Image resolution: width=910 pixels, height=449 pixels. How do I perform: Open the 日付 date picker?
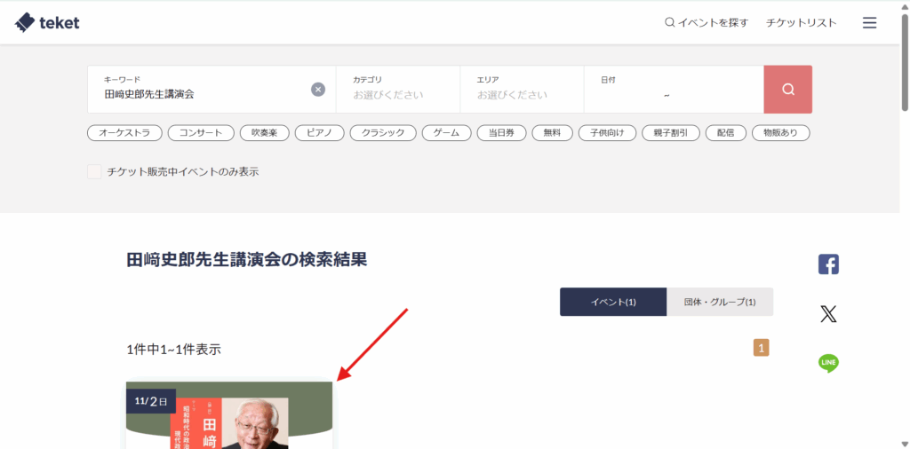[x=673, y=89]
